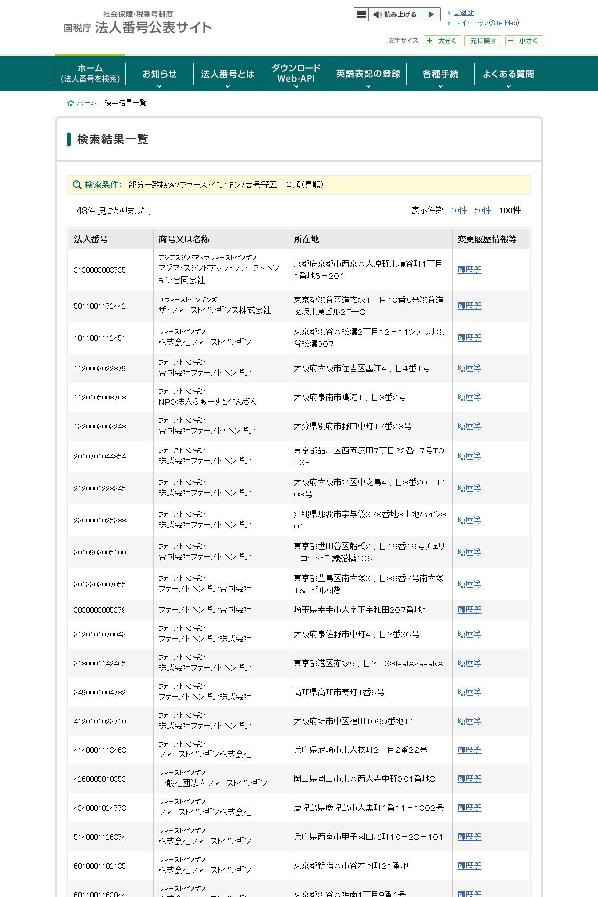The width and height of the screenshot is (598, 897).
Task: Open 履歴等 for 3013303007055
Action: (470, 584)
